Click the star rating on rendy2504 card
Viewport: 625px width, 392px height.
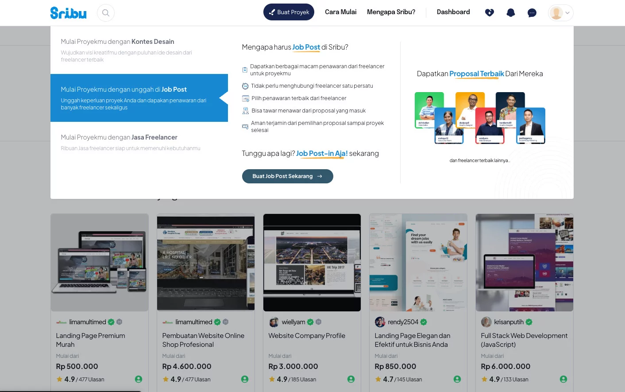[x=378, y=379]
